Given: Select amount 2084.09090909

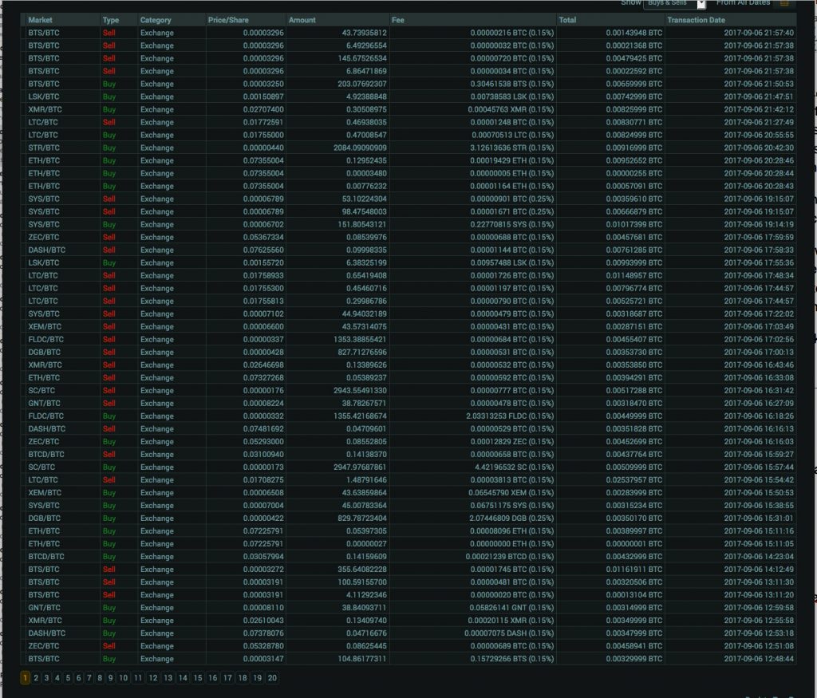Looking at the screenshot, I should click(360, 148).
